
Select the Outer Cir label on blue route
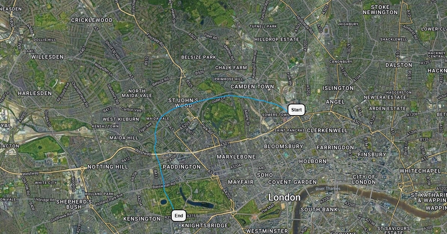(219, 99)
